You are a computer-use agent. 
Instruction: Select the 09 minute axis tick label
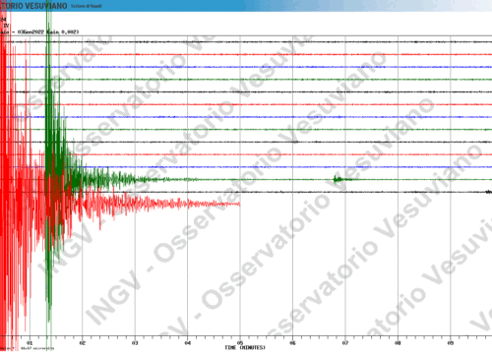[451, 343]
